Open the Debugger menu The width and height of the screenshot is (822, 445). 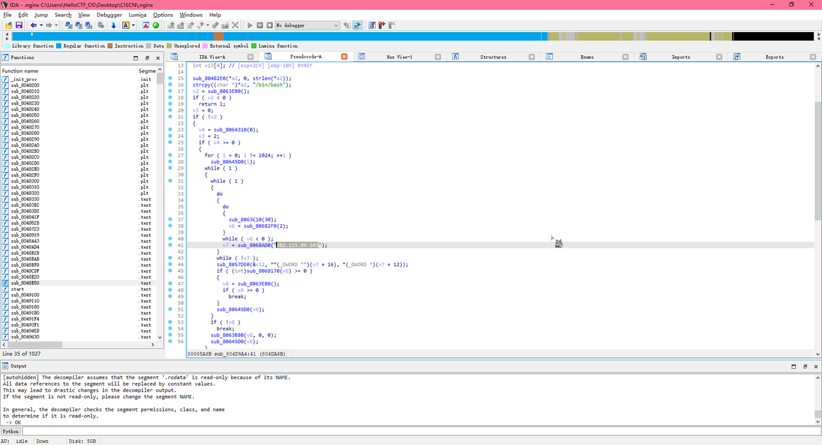109,15
